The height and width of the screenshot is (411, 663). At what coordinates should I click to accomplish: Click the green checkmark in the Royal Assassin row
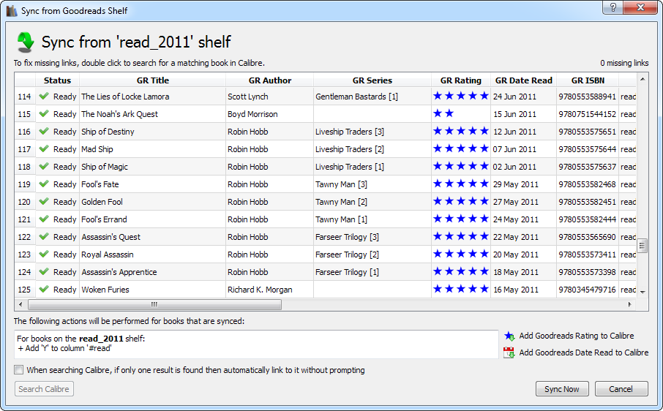coord(44,254)
